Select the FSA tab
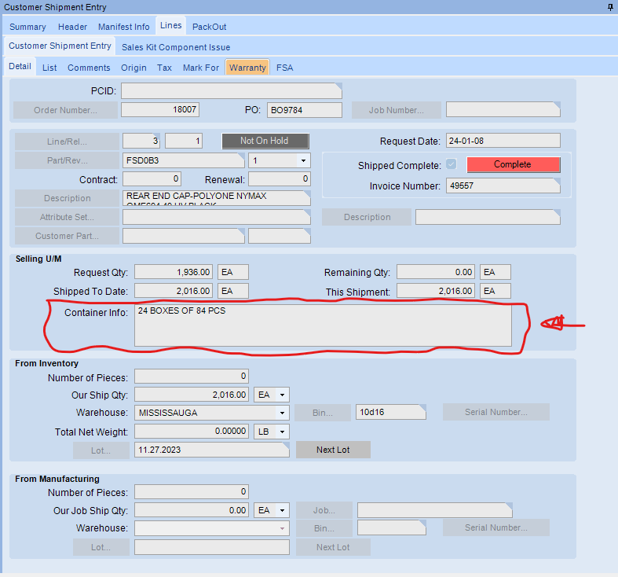Screen dimensions: 618x577 coord(285,68)
